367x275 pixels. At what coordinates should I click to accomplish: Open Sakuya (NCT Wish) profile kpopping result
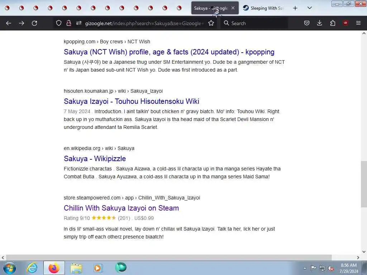(x=169, y=52)
